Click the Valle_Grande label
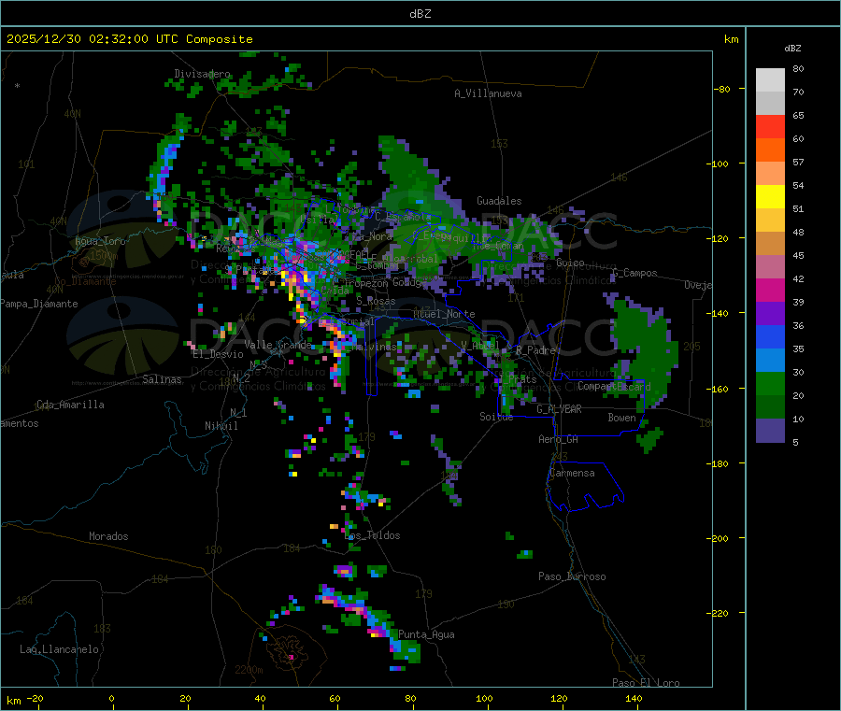This screenshot has height=711, width=841. [x=278, y=345]
